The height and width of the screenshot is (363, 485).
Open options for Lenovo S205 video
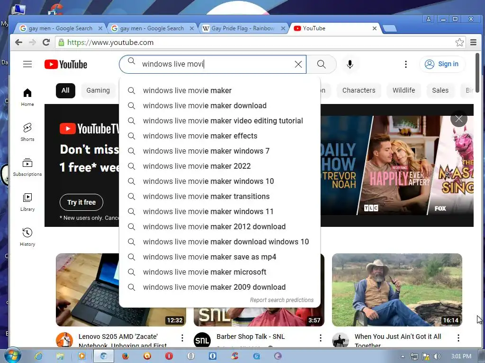[182, 338]
